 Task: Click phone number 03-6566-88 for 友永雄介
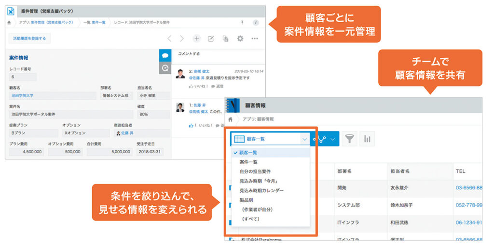pos(469,188)
